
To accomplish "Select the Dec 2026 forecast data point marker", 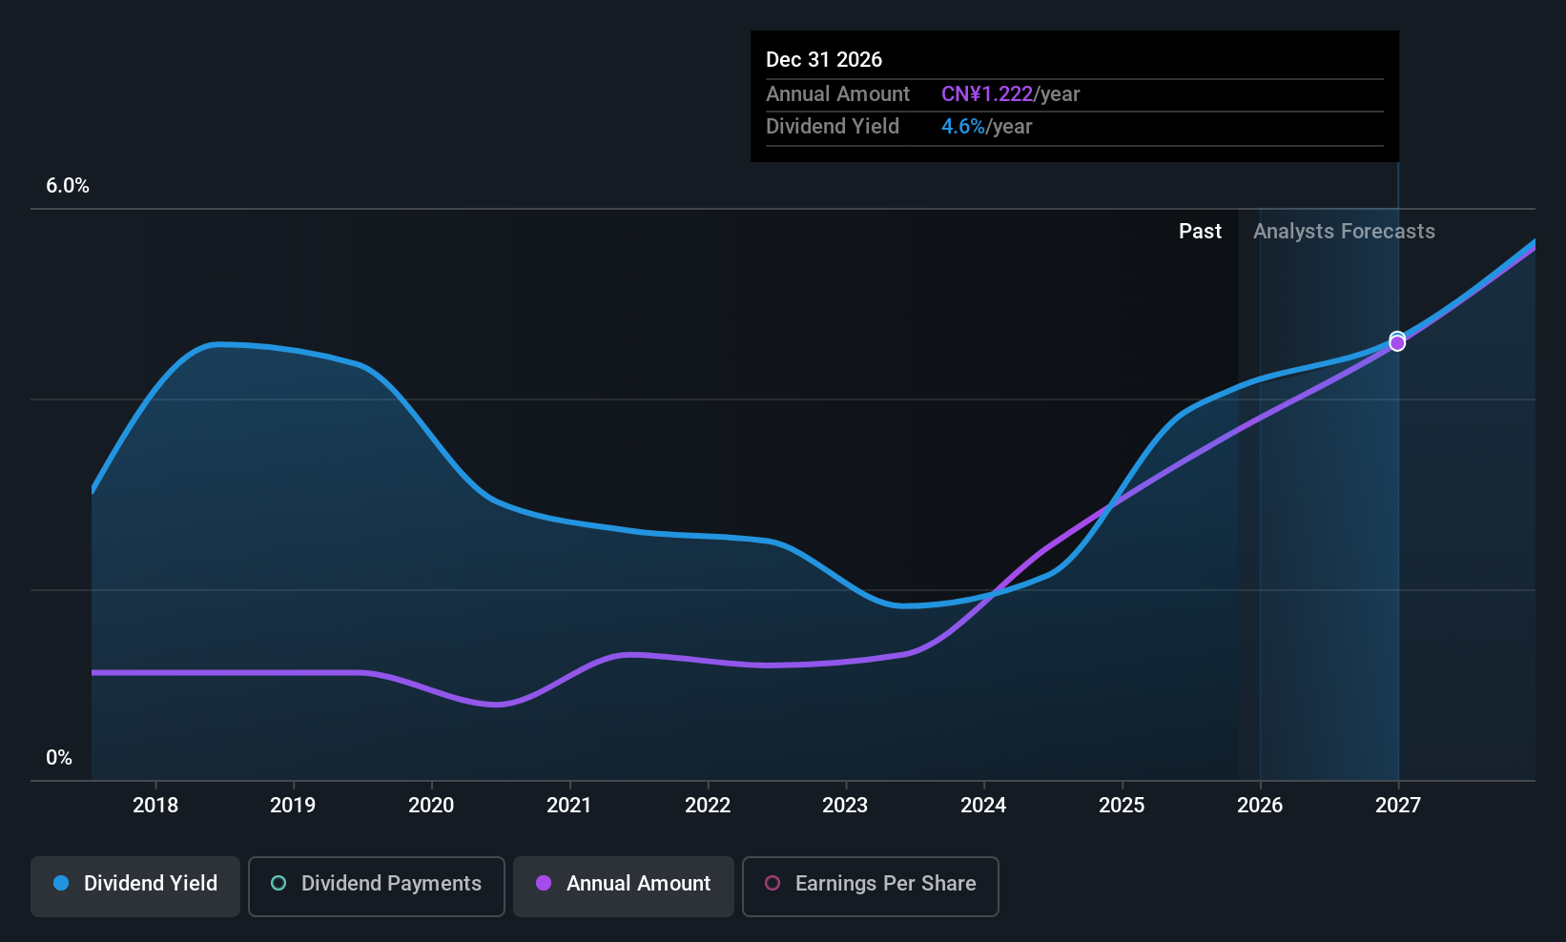I will point(1396,341).
